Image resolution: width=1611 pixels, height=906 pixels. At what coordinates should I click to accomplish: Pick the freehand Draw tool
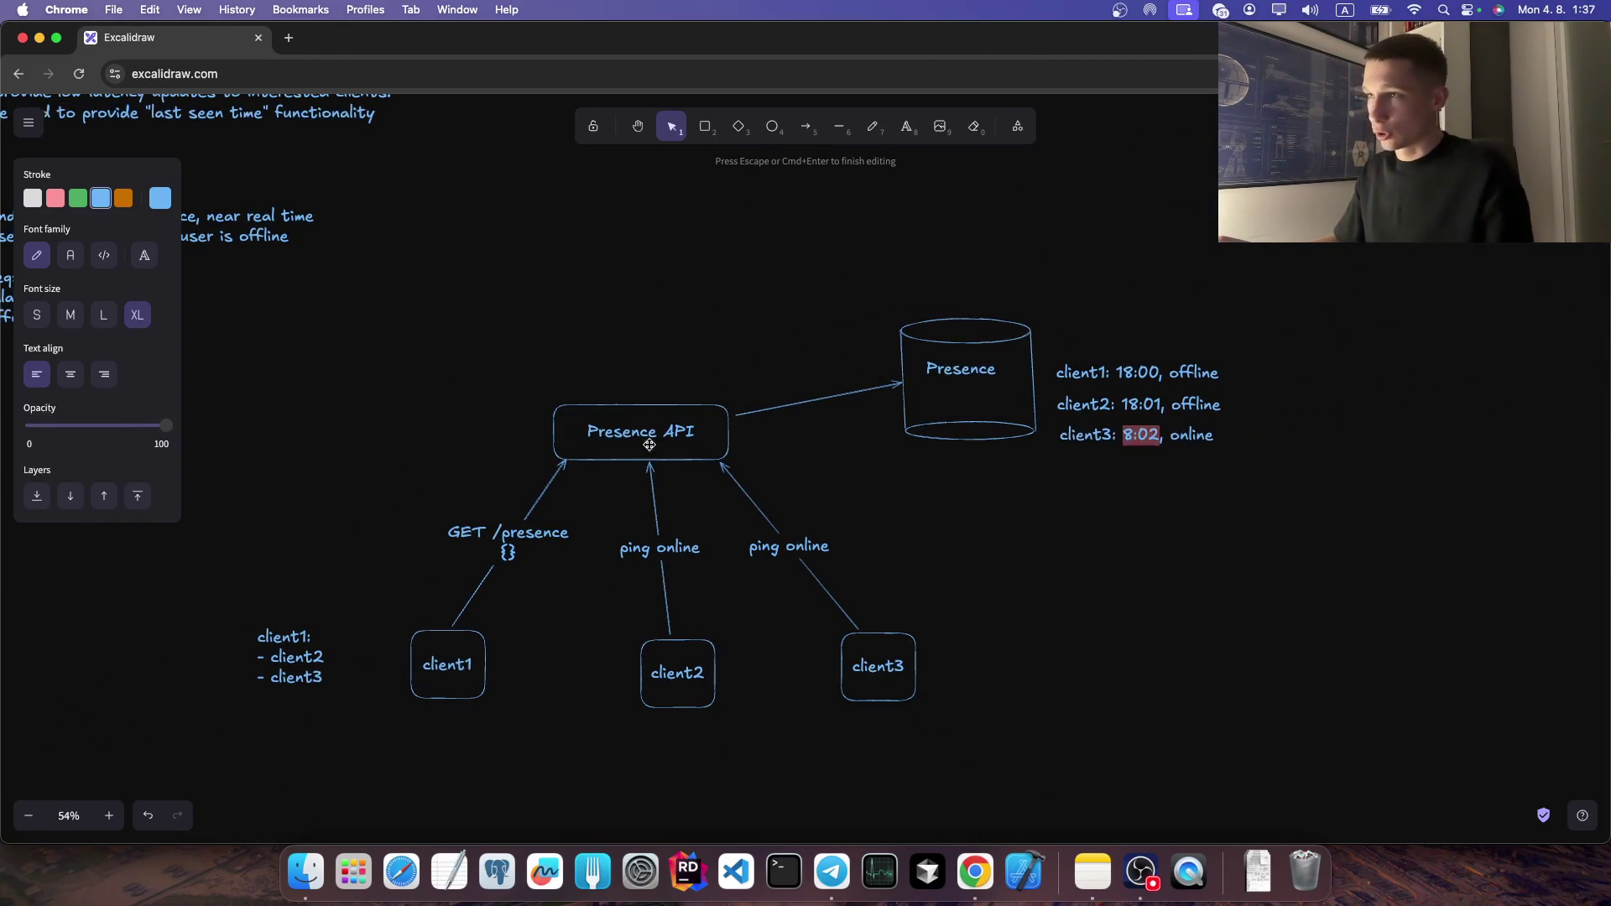pos(874,126)
